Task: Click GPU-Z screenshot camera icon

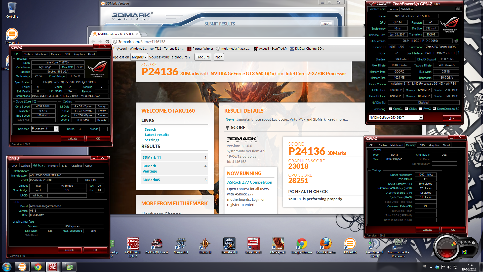Action: point(458,9)
